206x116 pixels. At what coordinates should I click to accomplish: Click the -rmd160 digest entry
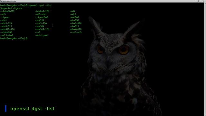click(x=74, y=17)
